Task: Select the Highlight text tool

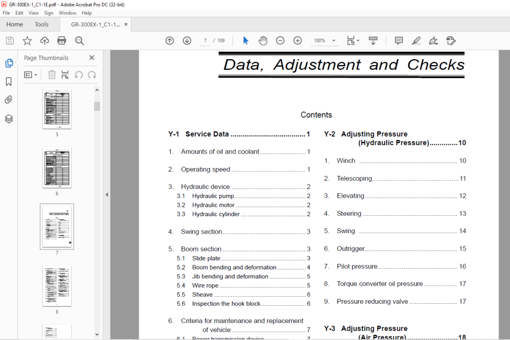Action: (416, 41)
